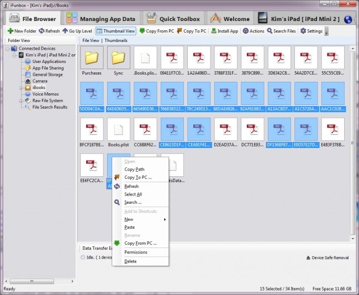Select the BFCF187BE... PDF thumbnail

click(92, 129)
